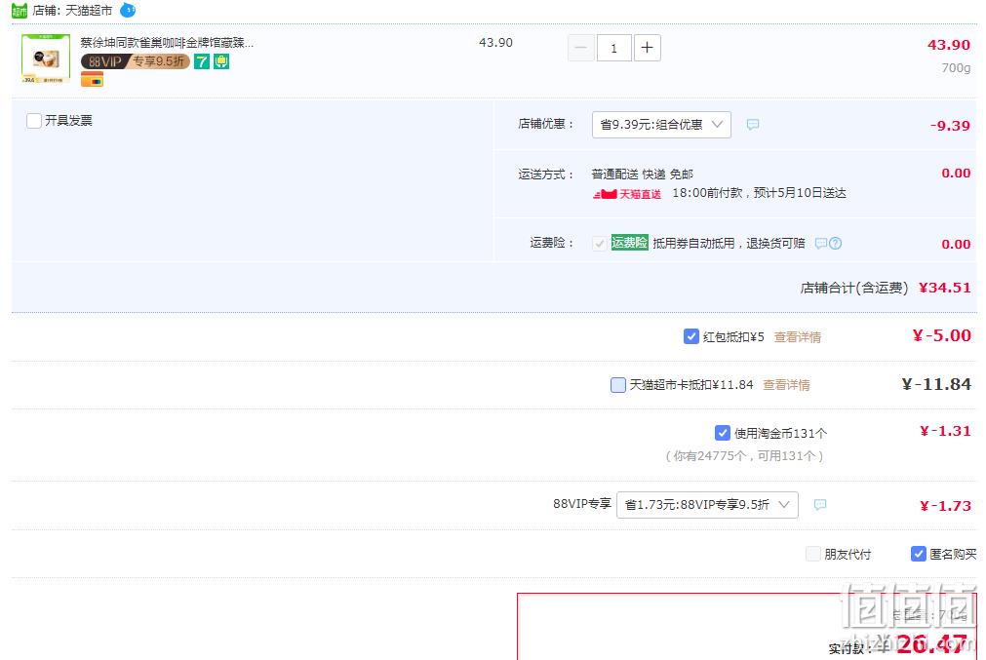Click question mark help icon for 运费险

(x=835, y=244)
